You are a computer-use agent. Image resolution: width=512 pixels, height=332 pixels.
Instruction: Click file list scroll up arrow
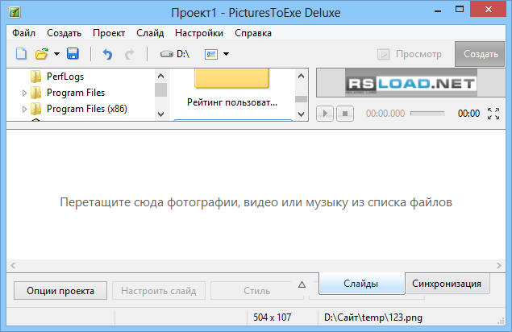[301, 76]
